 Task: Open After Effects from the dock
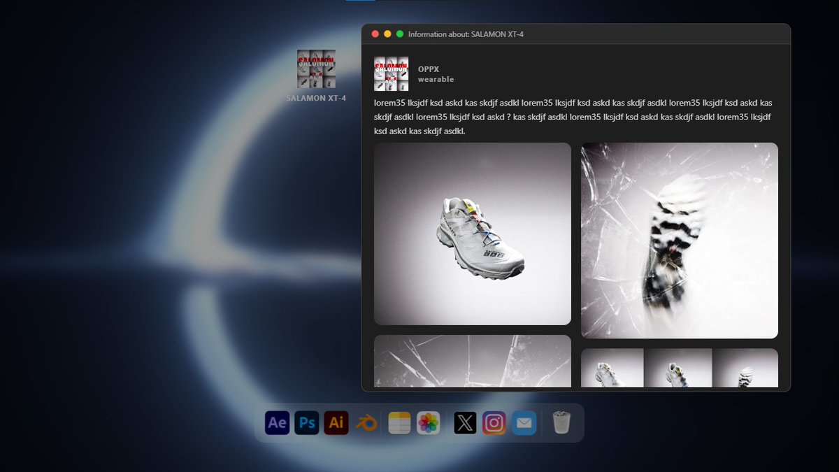coord(278,423)
